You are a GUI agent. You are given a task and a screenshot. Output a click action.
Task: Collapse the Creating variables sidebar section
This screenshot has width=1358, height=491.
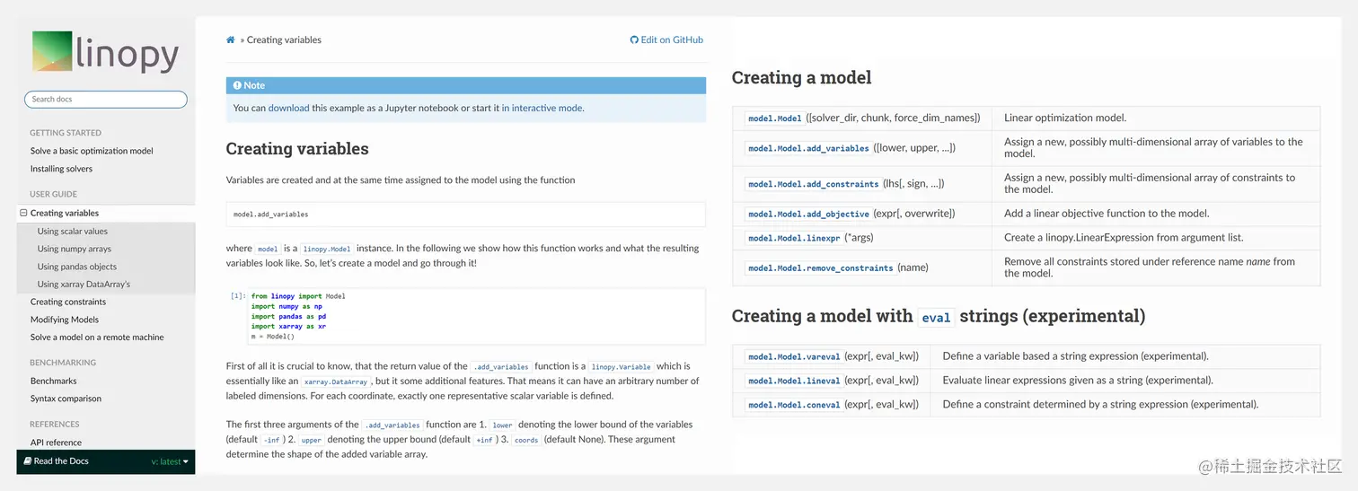click(x=23, y=214)
